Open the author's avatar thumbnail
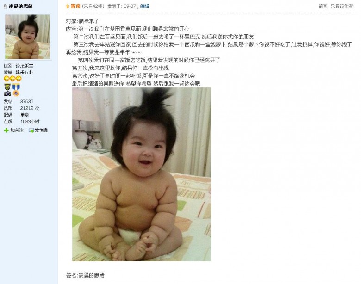Viewport: 361px width, 284px height. click(28, 37)
